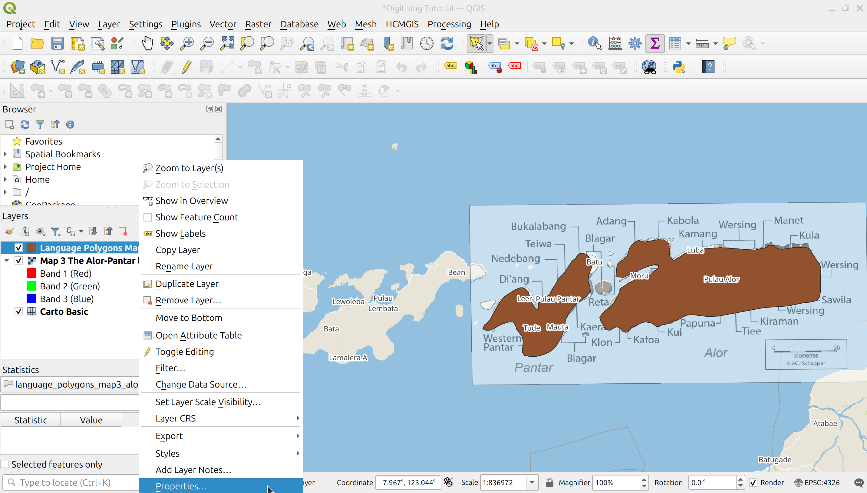Toggle the Render checkbox in status bar

click(x=753, y=482)
